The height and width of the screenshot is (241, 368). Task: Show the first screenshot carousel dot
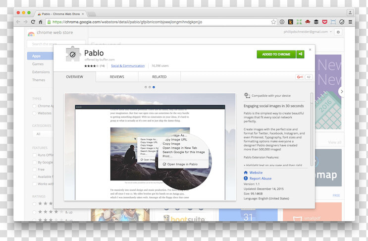[146, 87]
